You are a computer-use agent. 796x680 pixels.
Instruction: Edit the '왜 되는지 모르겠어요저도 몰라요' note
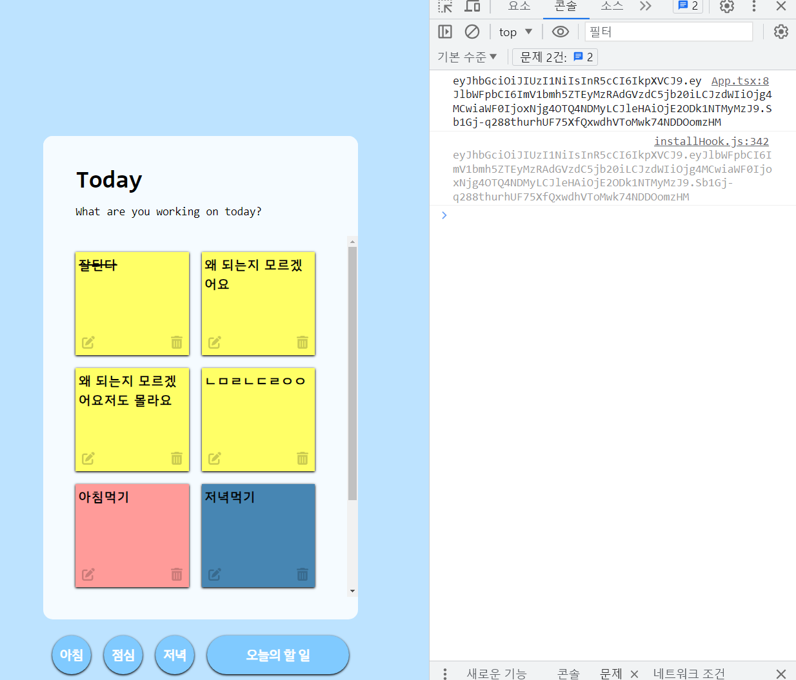click(88, 458)
